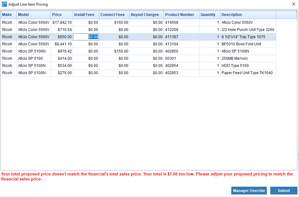Select the Description cell for product 402850
The height and width of the screenshot is (197, 299).
[x=248, y=51]
